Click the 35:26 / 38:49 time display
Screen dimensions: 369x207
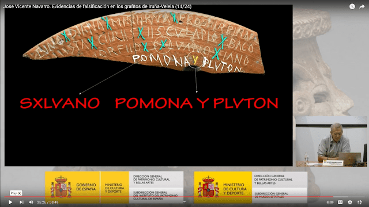coord(48,202)
